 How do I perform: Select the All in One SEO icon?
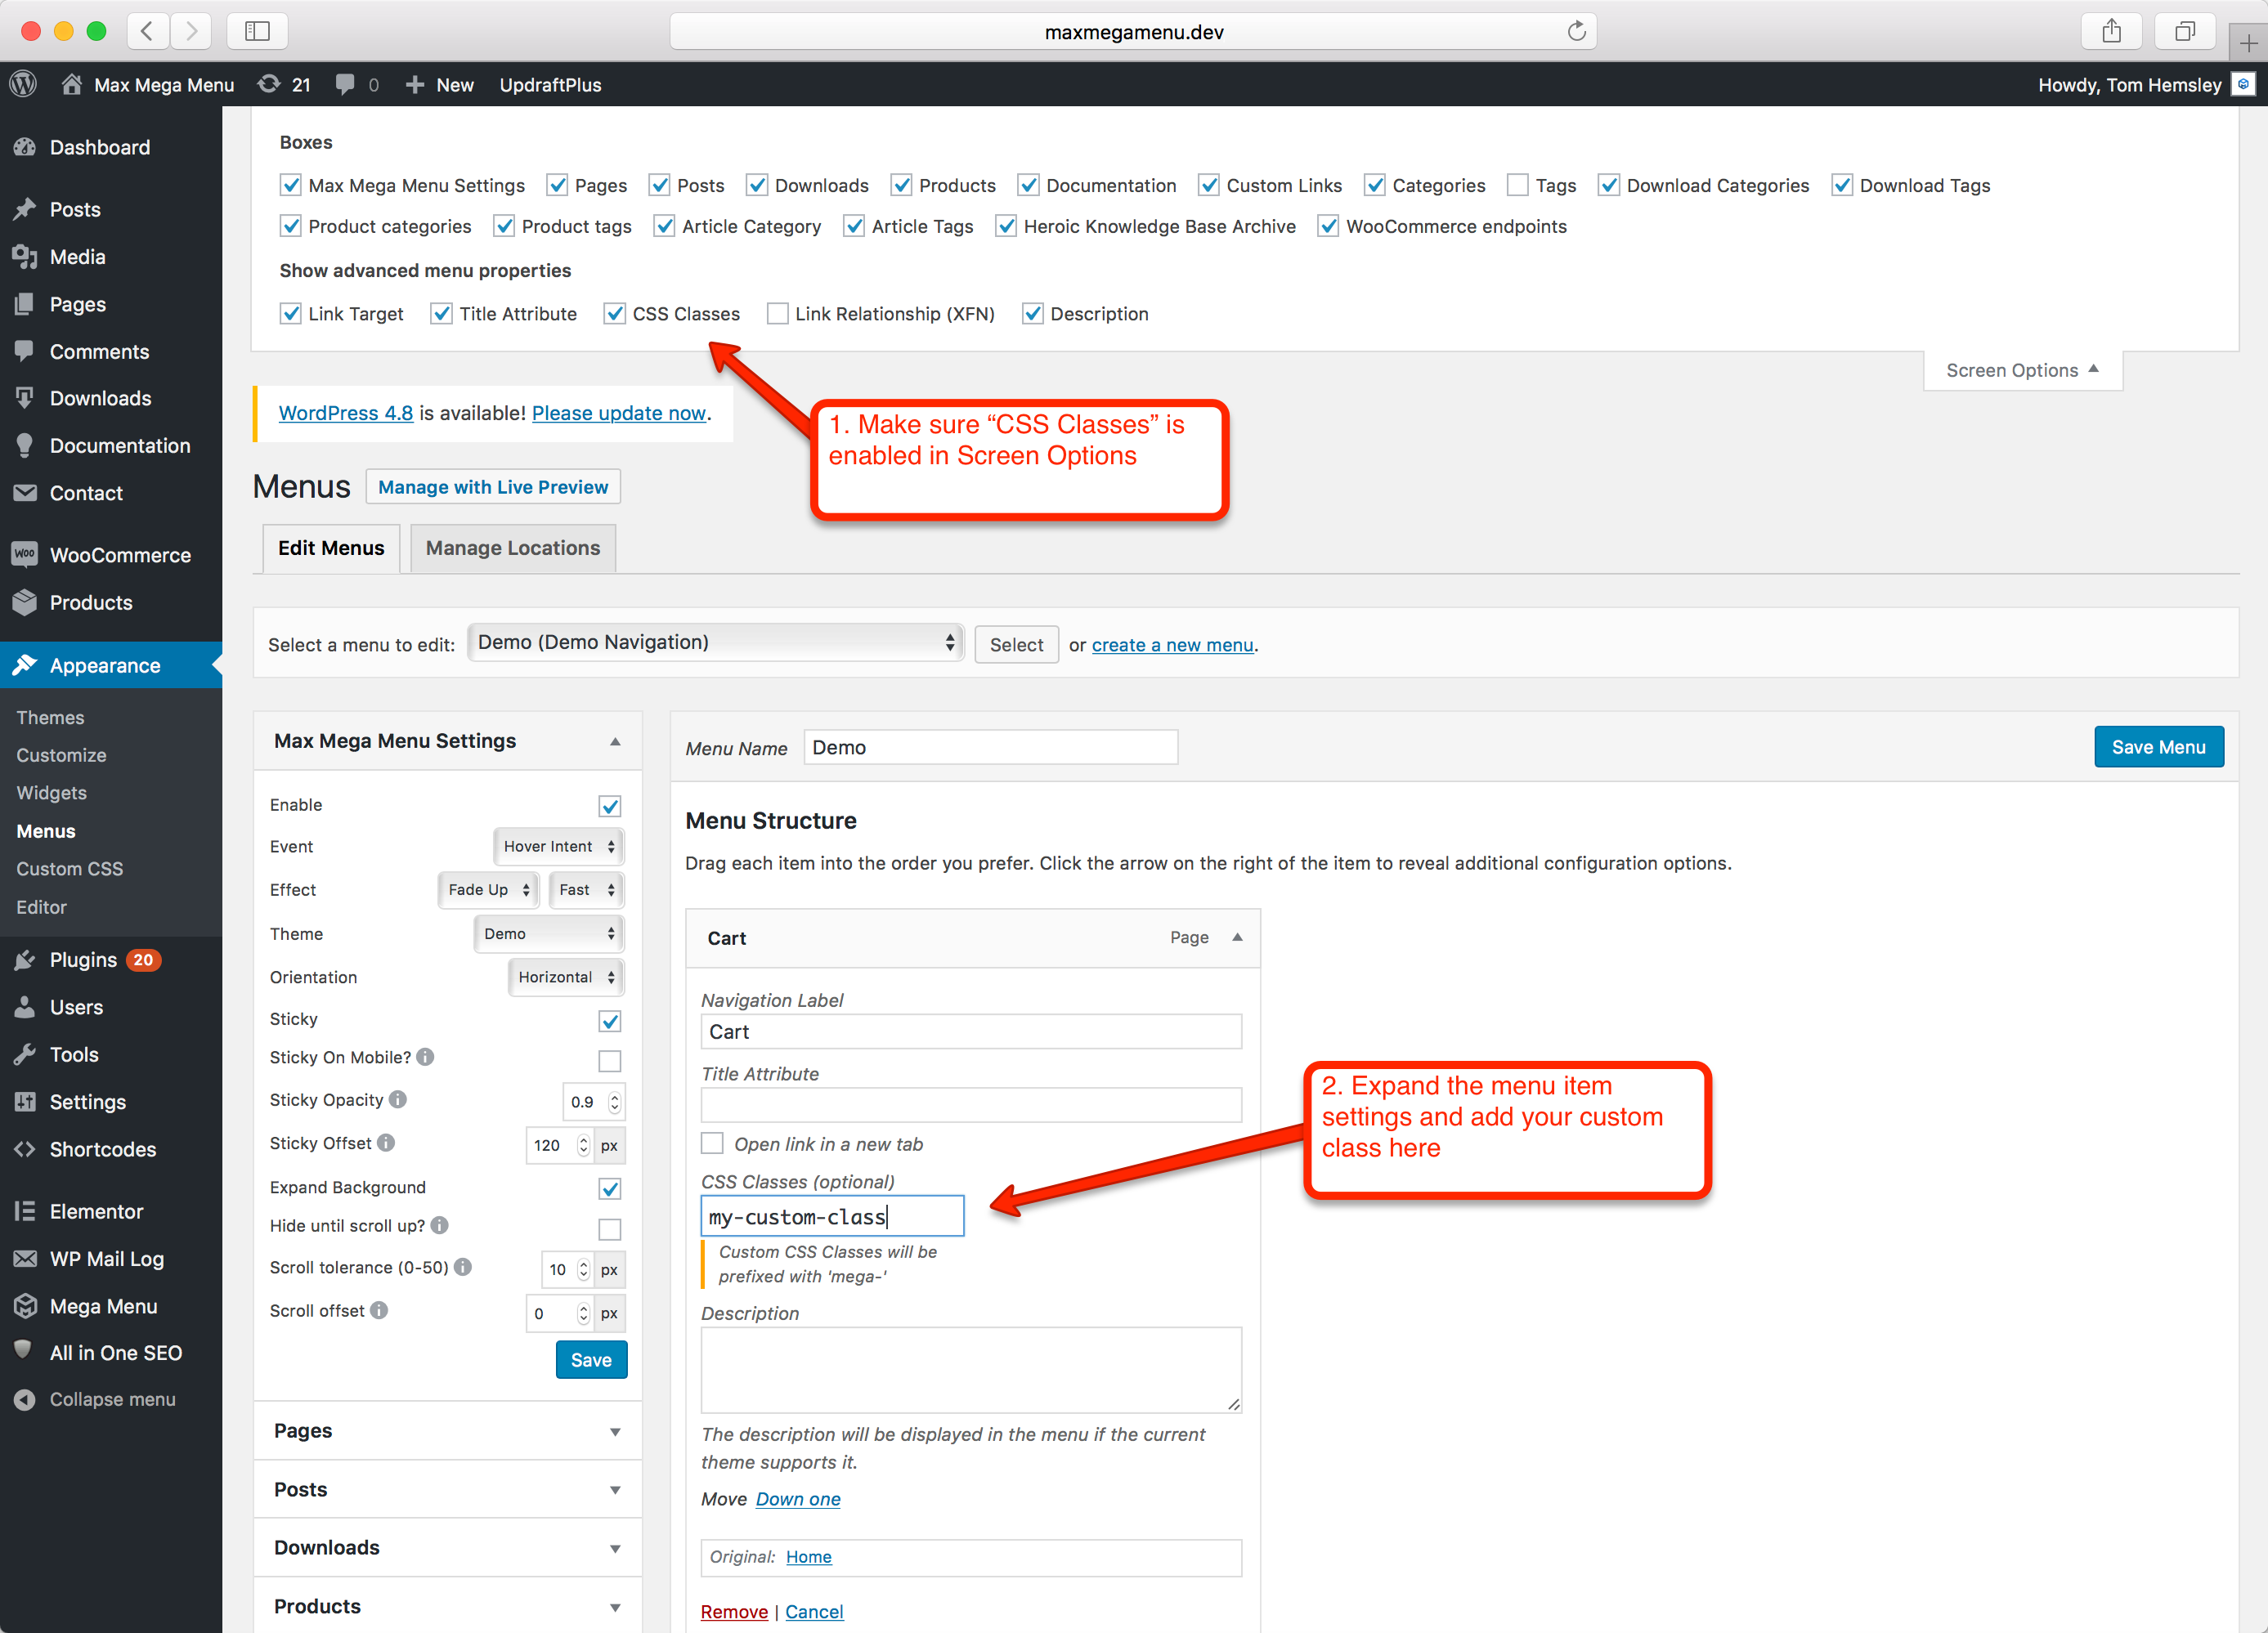25,1352
